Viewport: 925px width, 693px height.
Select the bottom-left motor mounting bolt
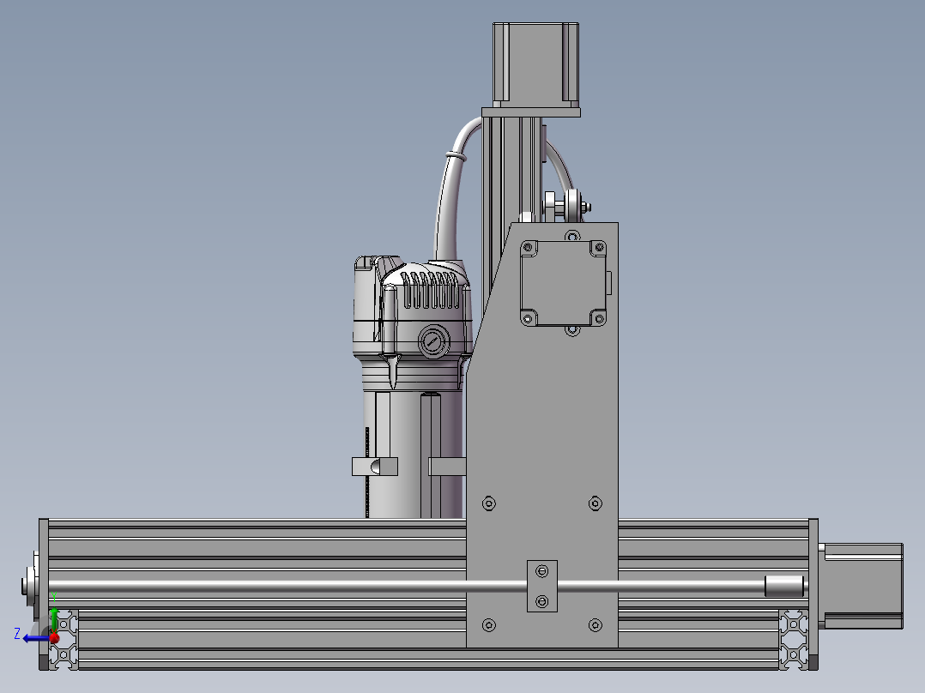pyautogui.click(x=528, y=319)
